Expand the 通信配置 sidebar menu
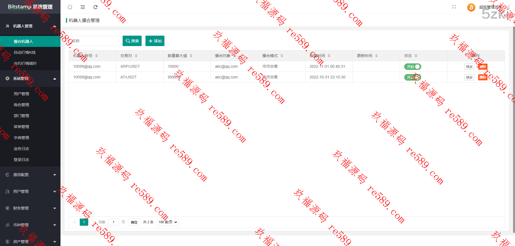 coord(30,175)
